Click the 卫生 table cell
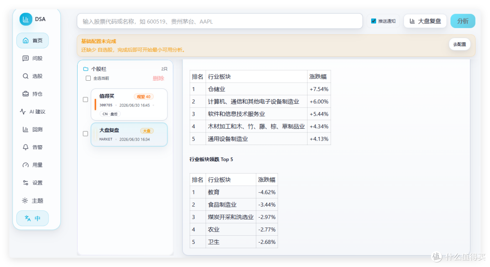 point(230,242)
